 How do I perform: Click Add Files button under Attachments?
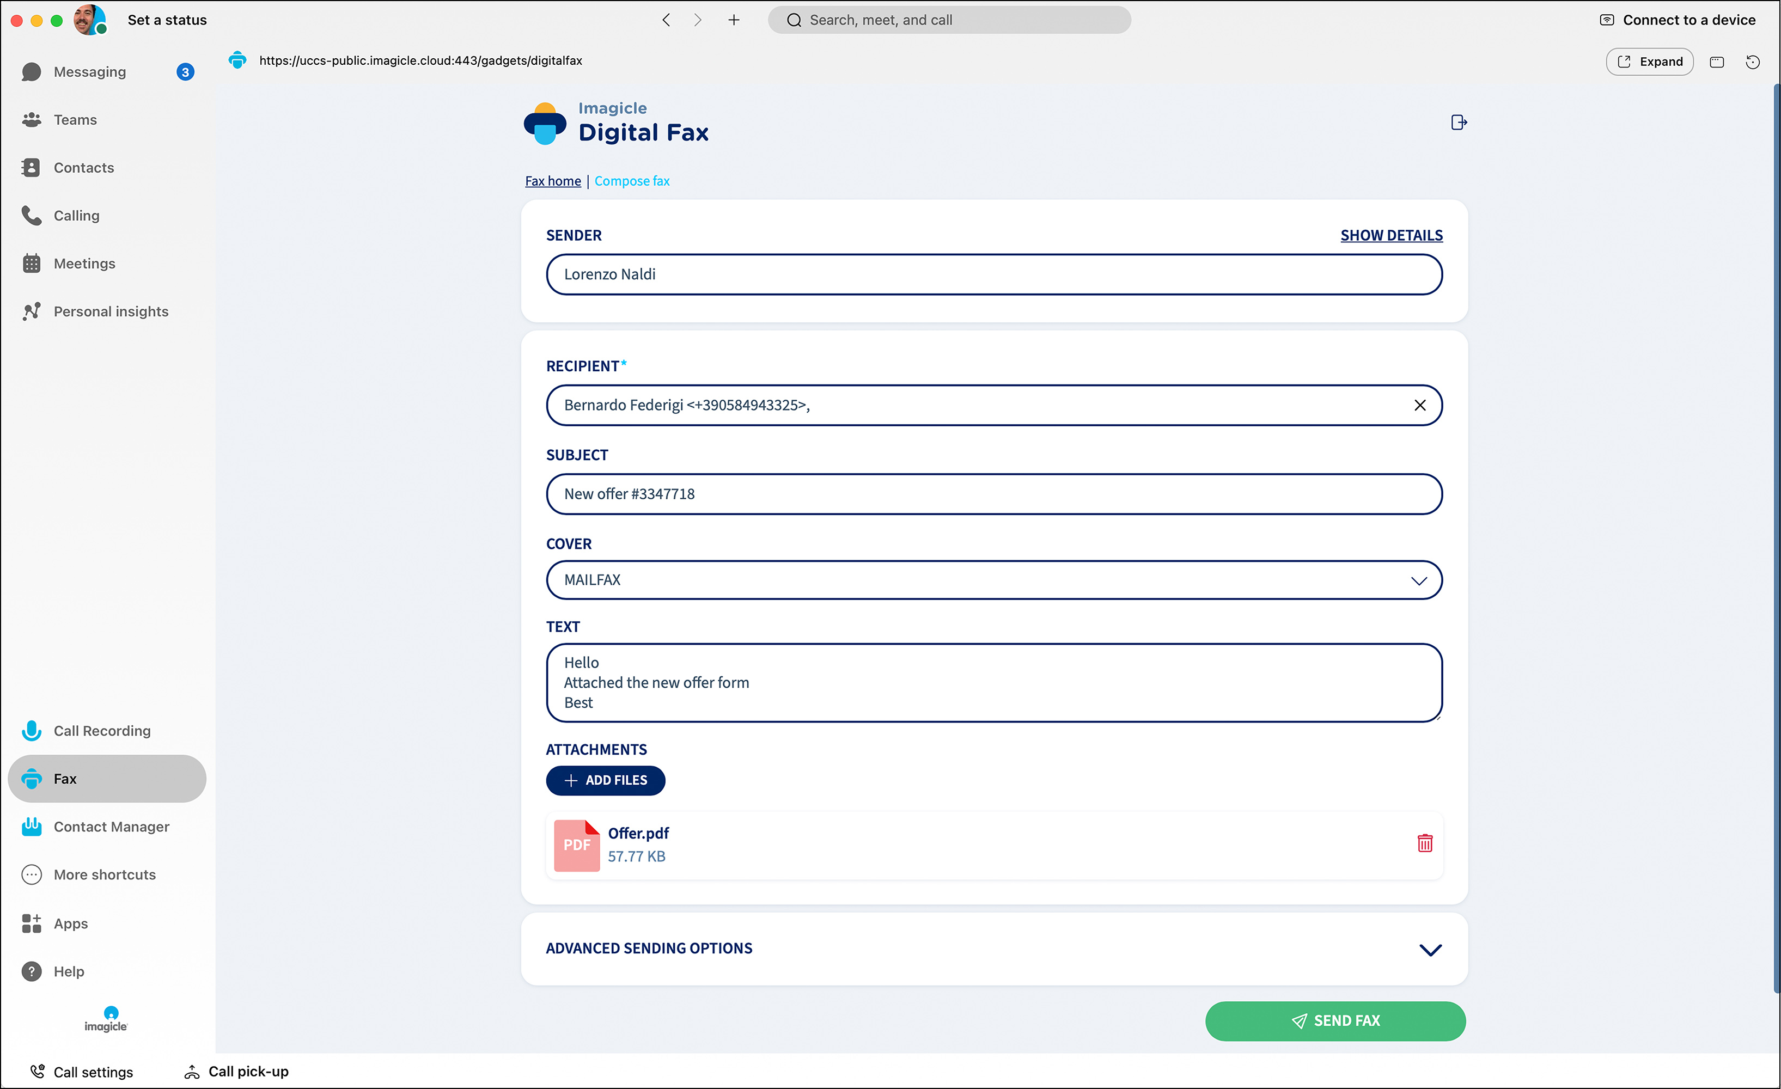(605, 780)
